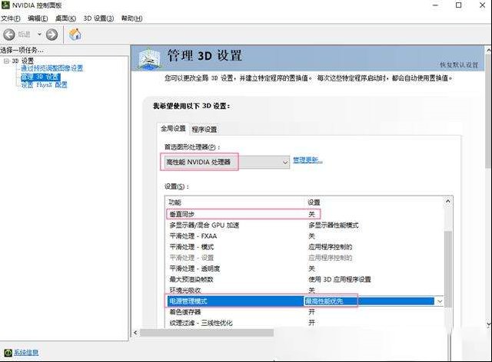492x362 pixels.
Task: Click the 使用 3D 应用程序设置 value
Action: pos(340,279)
